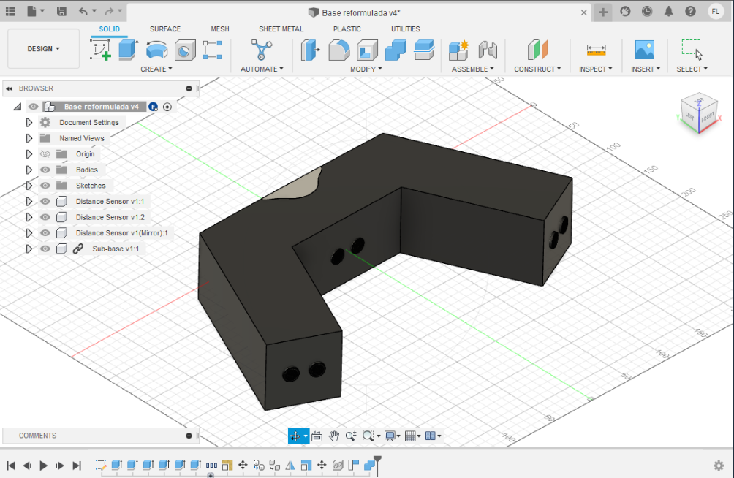Viewport: 734px width, 478px height.
Task: Show the hidden Origin folder
Action: pos(45,154)
